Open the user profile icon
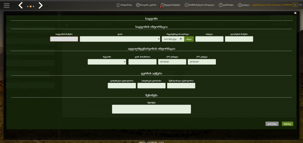 pos(200,5)
